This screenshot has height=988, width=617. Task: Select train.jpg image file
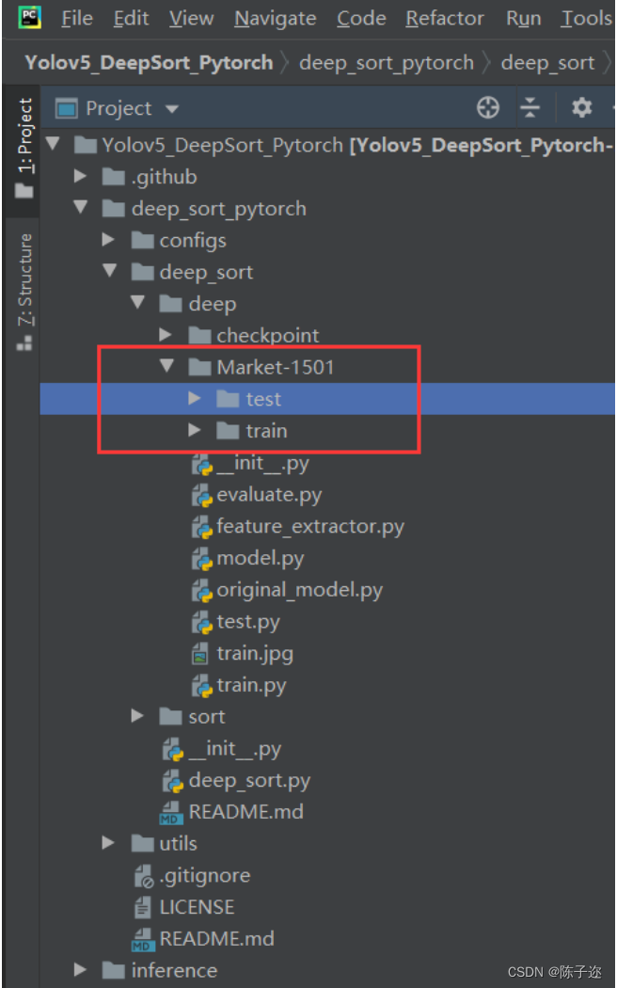243,653
